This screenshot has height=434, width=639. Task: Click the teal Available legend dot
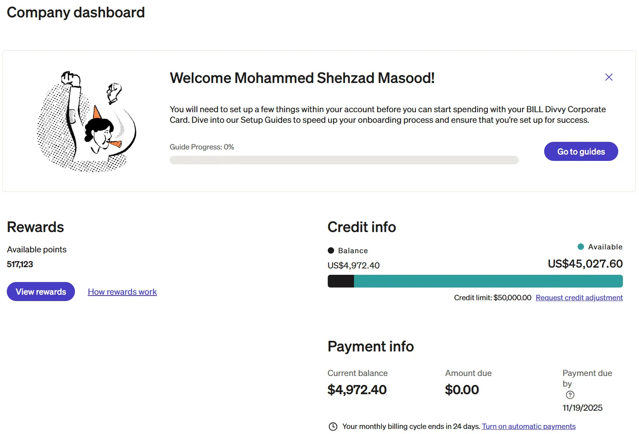(581, 247)
